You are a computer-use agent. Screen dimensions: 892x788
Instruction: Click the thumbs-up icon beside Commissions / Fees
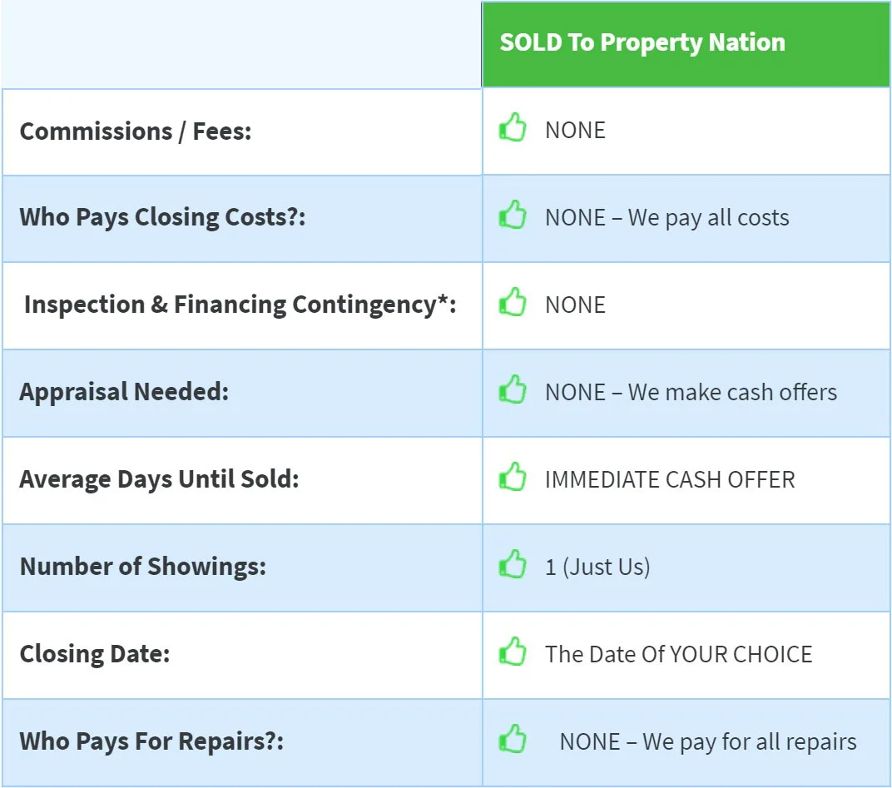coord(513,126)
